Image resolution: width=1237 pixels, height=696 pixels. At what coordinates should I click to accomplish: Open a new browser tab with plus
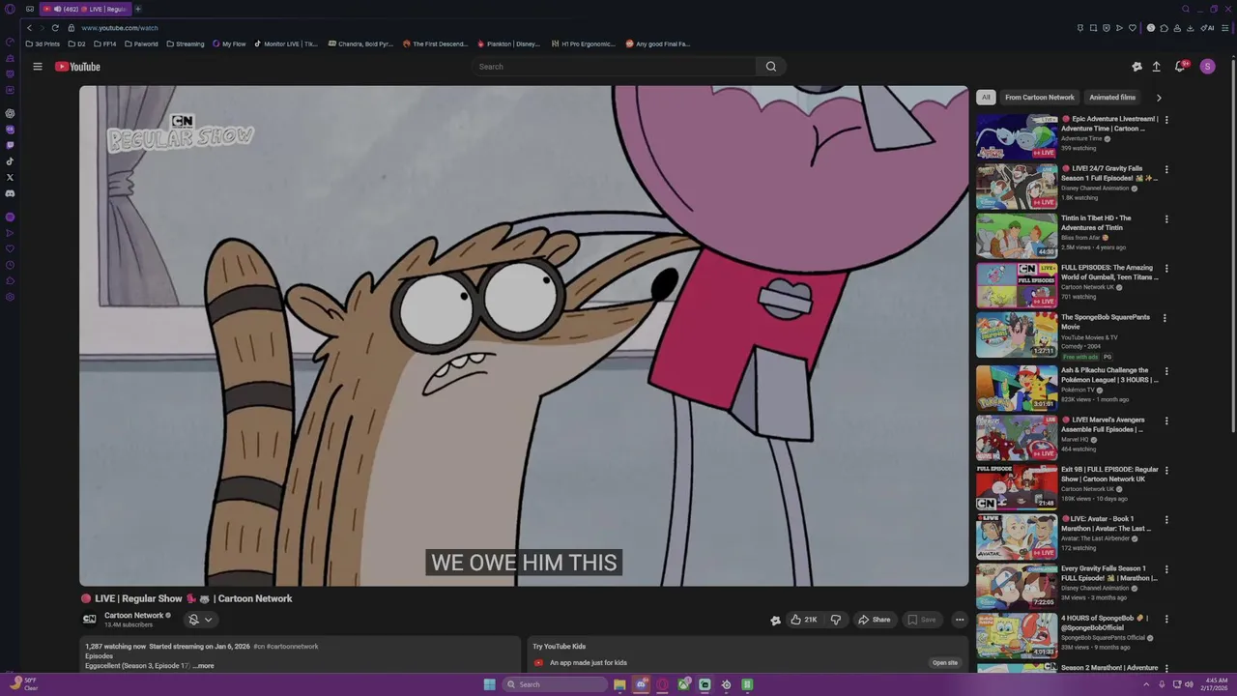pyautogui.click(x=138, y=9)
